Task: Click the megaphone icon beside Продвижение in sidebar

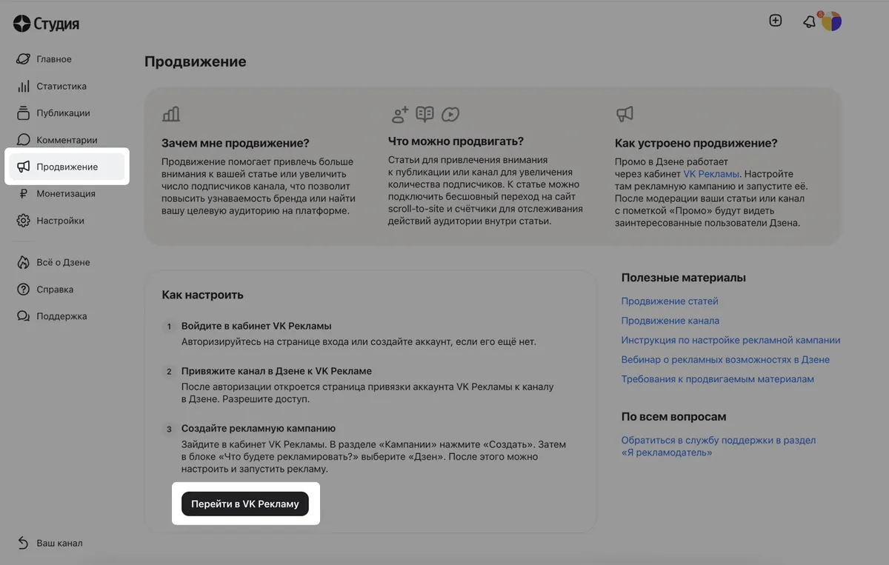Action: coord(23,167)
